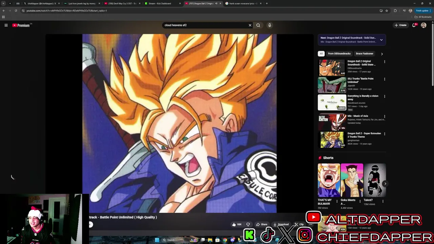Filter by From DBSoundtracks chip
The image size is (434, 244).
pos(339,54)
